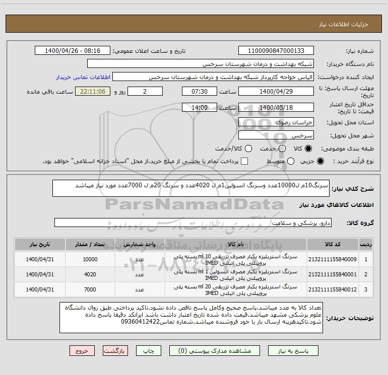Click product code 213211155840012
The width and height of the screenshot is (388, 375).
tap(333, 289)
